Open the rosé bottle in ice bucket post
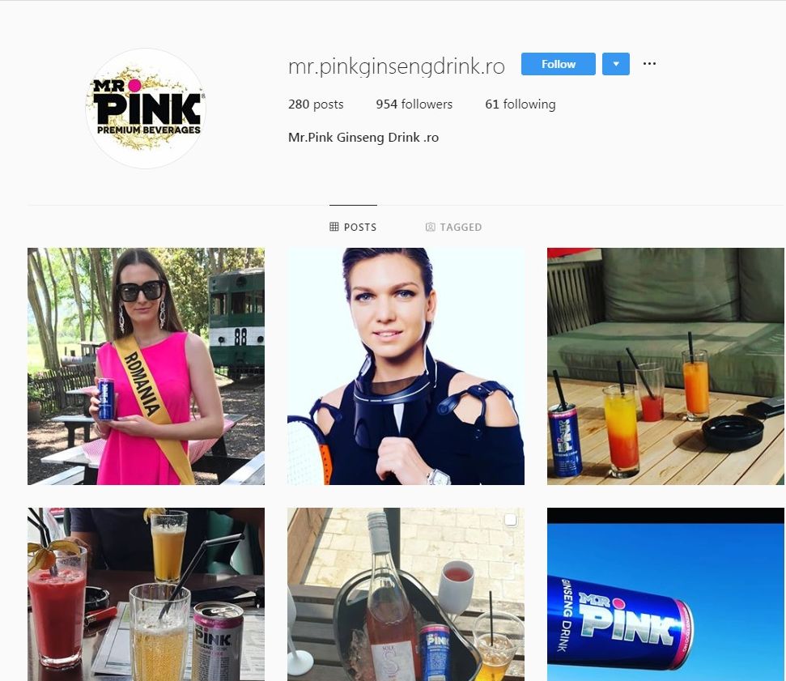This screenshot has width=786, height=681. (x=406, y=594)
